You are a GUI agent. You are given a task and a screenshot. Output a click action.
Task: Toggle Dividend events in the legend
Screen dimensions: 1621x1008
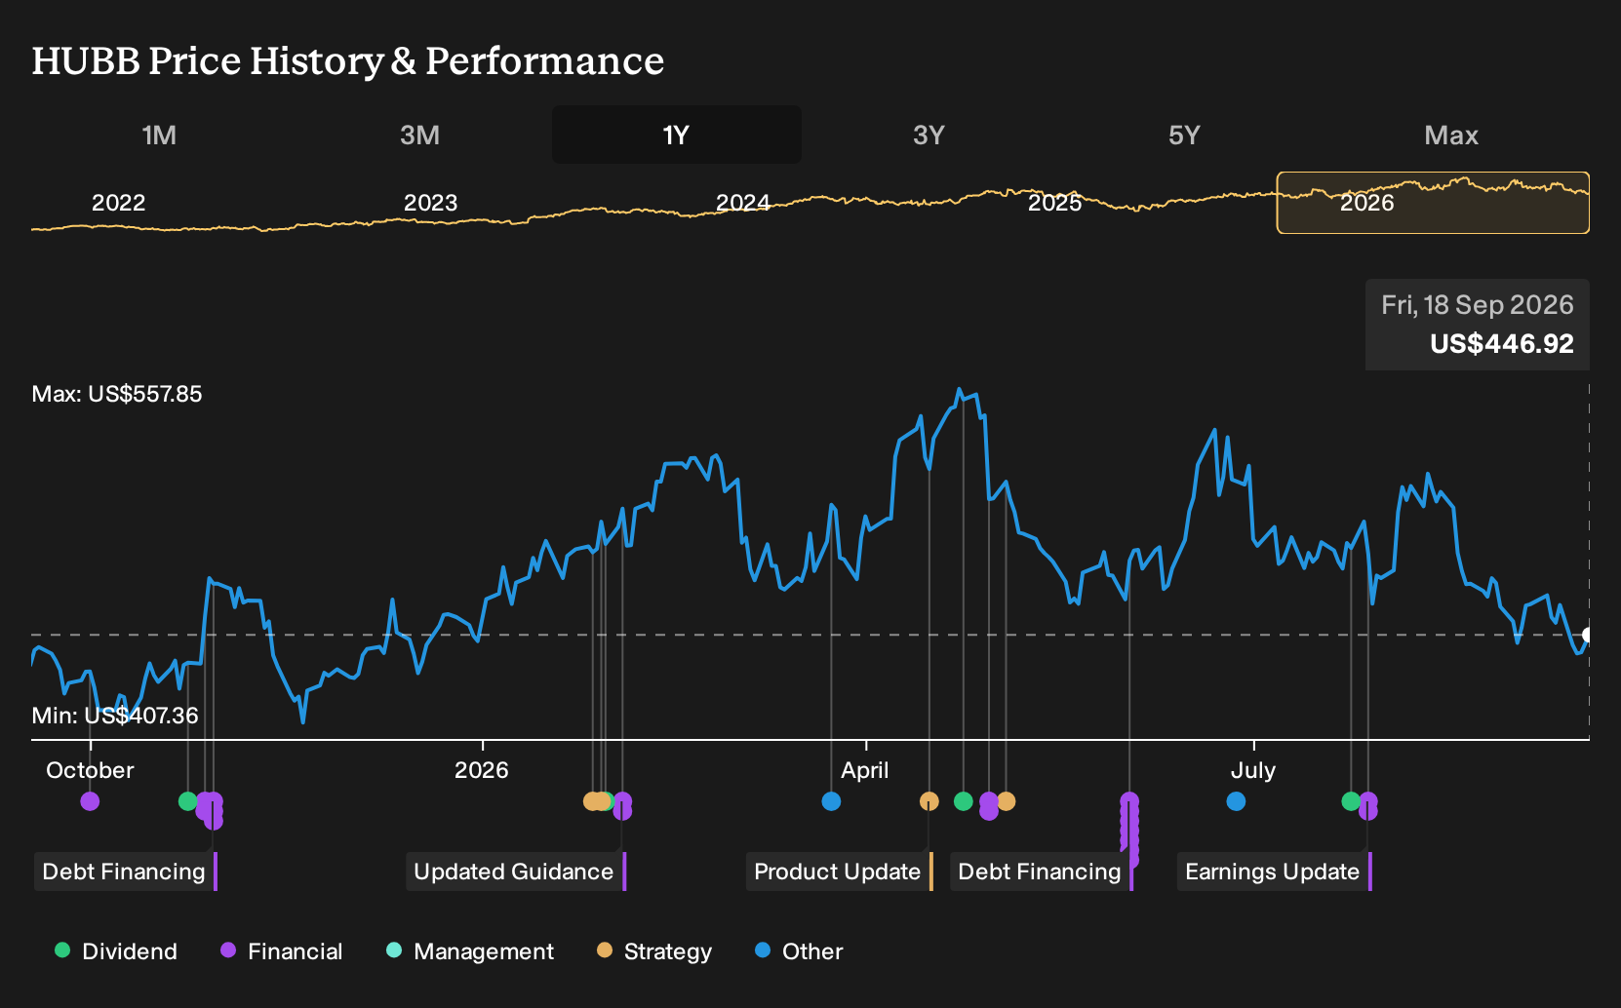pos(116,950)
